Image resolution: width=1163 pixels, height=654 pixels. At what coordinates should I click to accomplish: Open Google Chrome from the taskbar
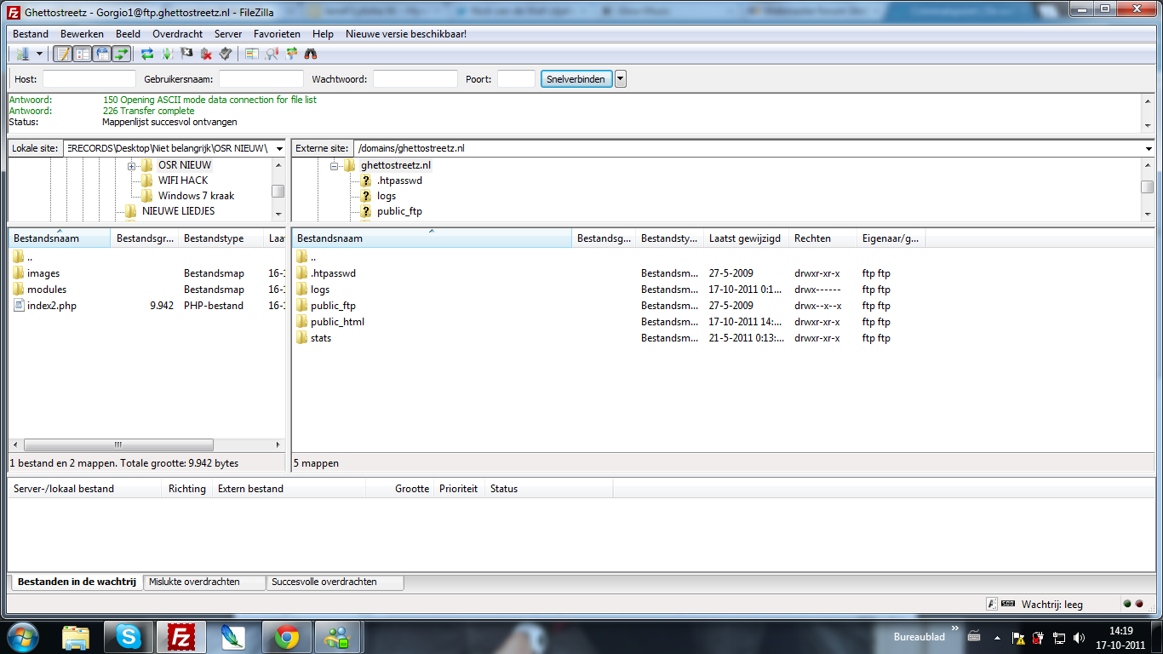pos(287,636)
